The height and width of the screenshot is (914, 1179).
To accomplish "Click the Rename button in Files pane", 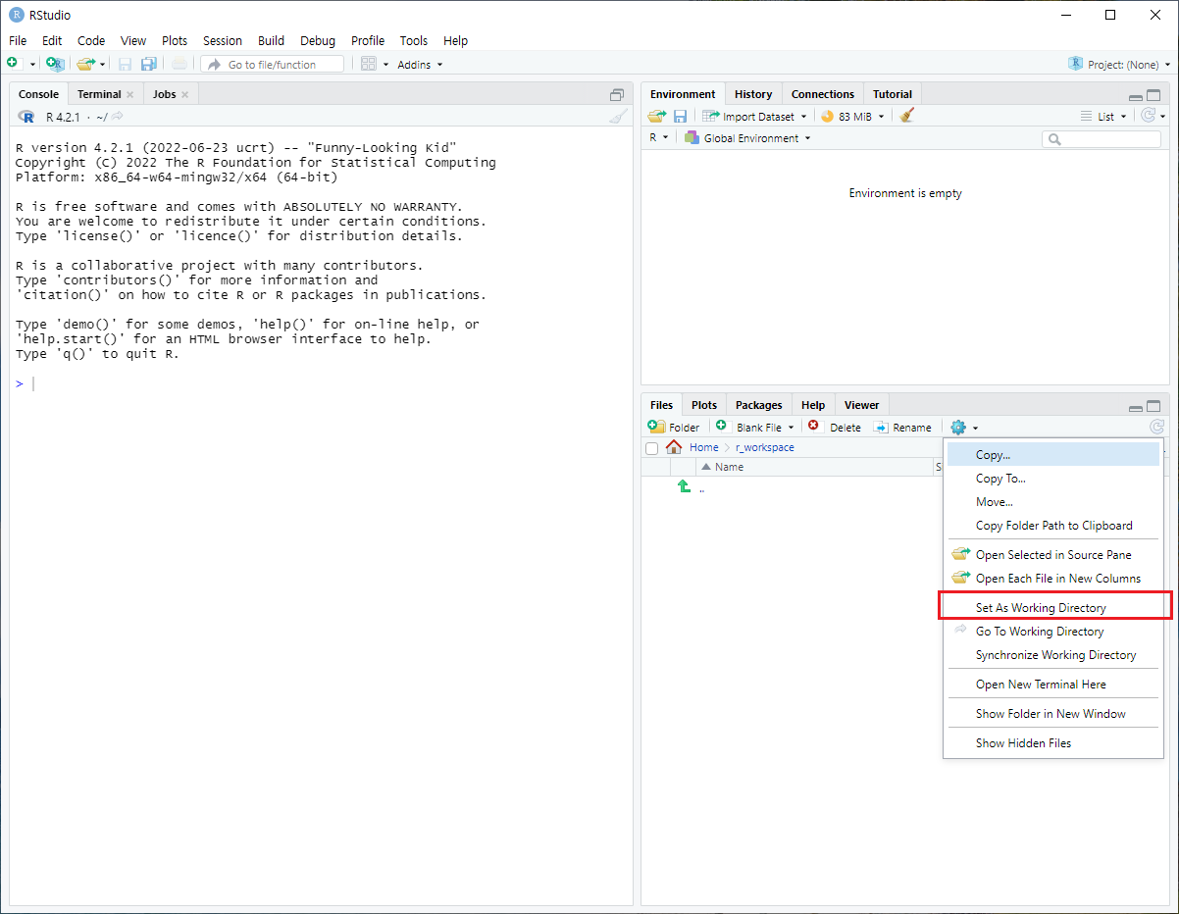I will point(902,428).
